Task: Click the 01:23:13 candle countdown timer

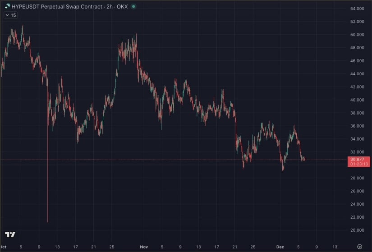Action: tap(358, 165)
